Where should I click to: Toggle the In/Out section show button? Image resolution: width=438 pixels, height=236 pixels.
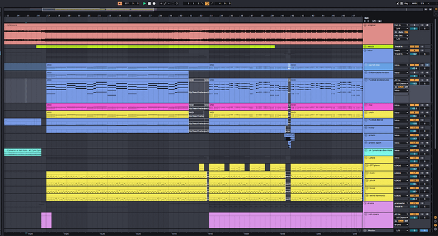pyautogui.click(x=435, y=217)
